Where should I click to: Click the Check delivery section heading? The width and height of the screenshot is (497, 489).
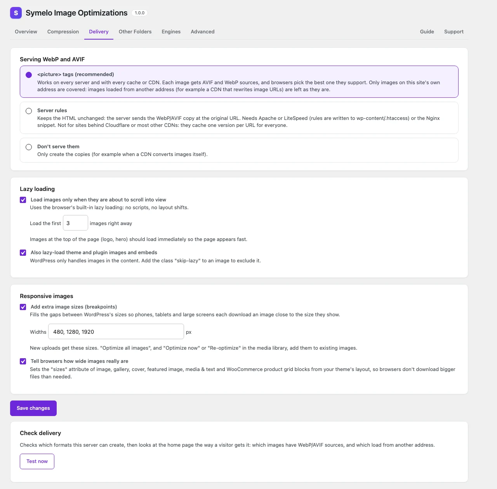[x=40, y=433]
